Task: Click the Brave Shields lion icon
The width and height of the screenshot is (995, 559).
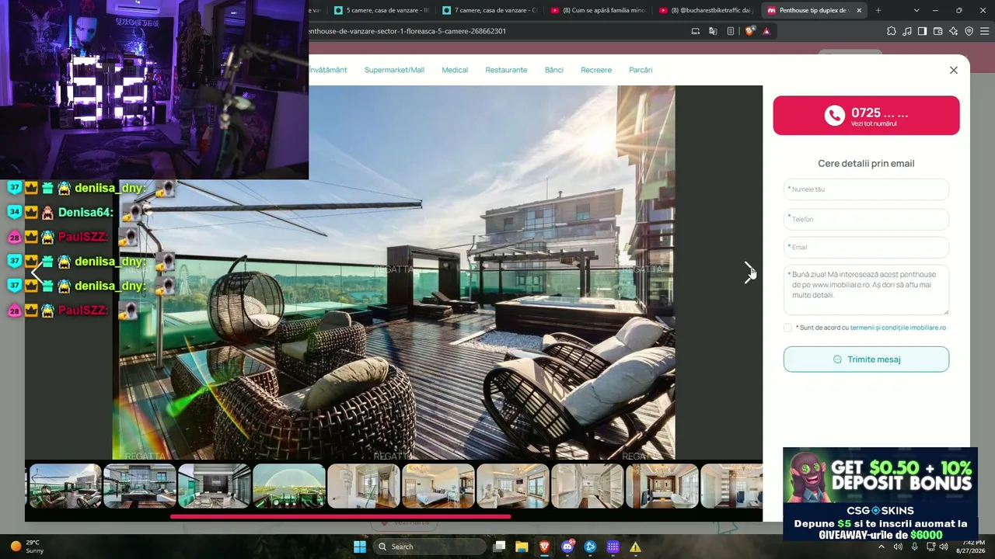Action: (x=749, y=31)
